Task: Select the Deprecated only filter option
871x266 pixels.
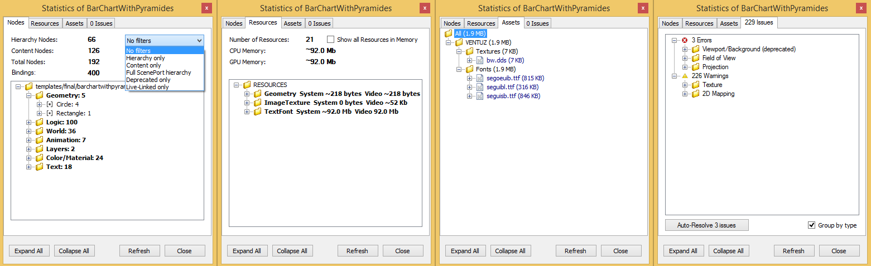Action: (x=148, y=80)
